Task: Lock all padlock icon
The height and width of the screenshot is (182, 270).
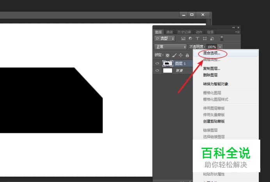Action: pos(187,55)
